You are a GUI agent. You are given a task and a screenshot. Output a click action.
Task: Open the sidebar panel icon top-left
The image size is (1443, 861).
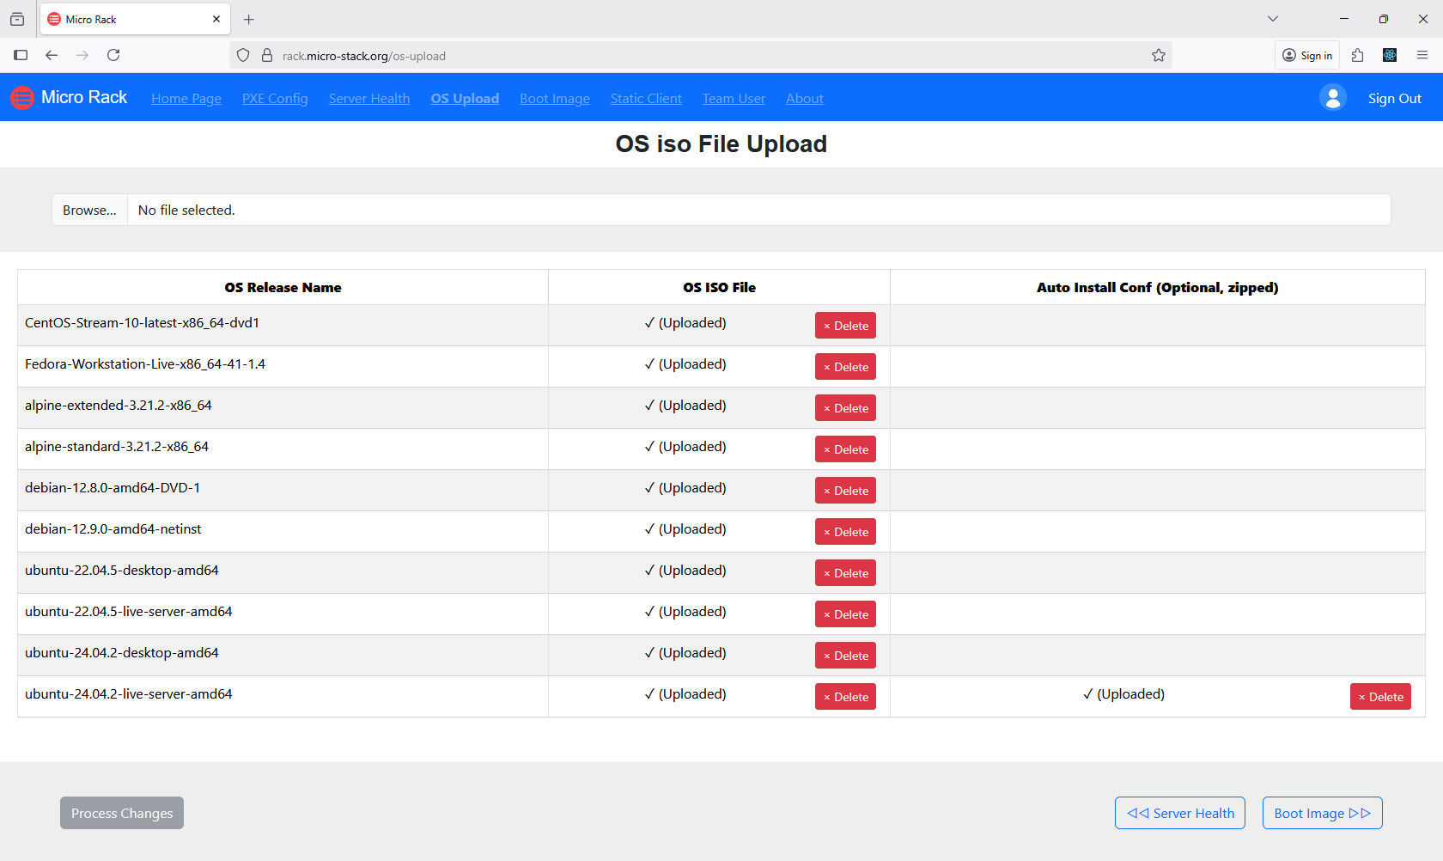21,55
